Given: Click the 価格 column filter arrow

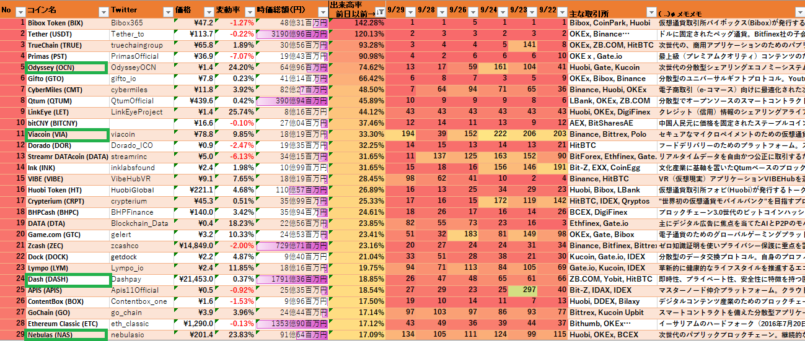Looking at the screenshot, I should [208, 12].
